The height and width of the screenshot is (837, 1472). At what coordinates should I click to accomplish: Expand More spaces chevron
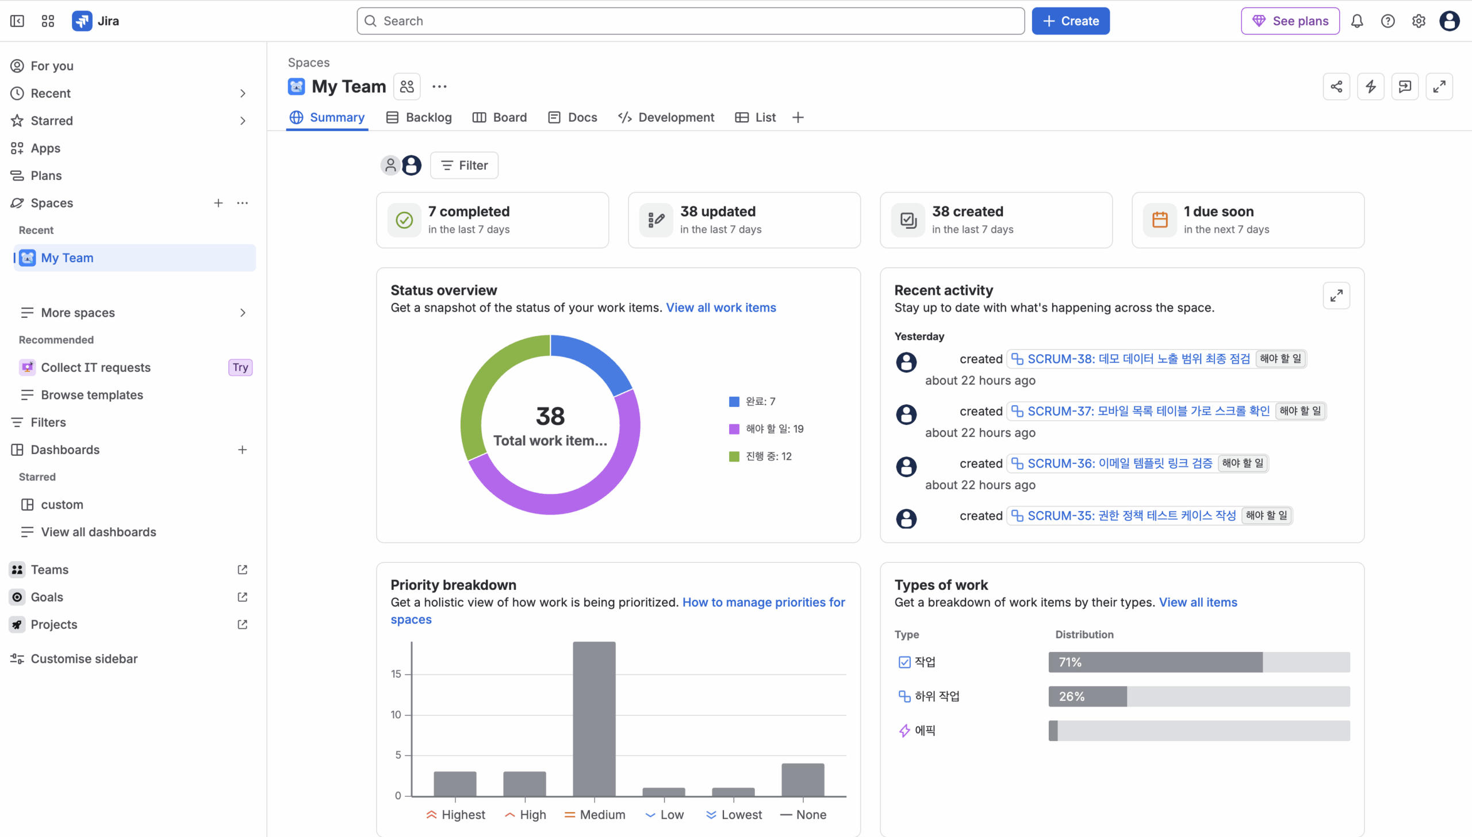(x=243, y=313)
